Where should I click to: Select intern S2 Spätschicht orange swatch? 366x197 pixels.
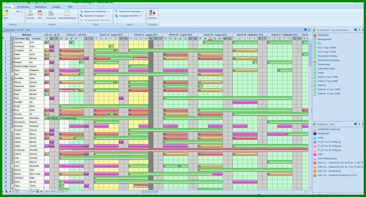315,167
